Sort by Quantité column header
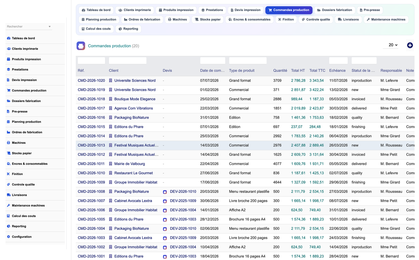The height and width of the screenshot is (260, 419). click(x=280, y=71)
